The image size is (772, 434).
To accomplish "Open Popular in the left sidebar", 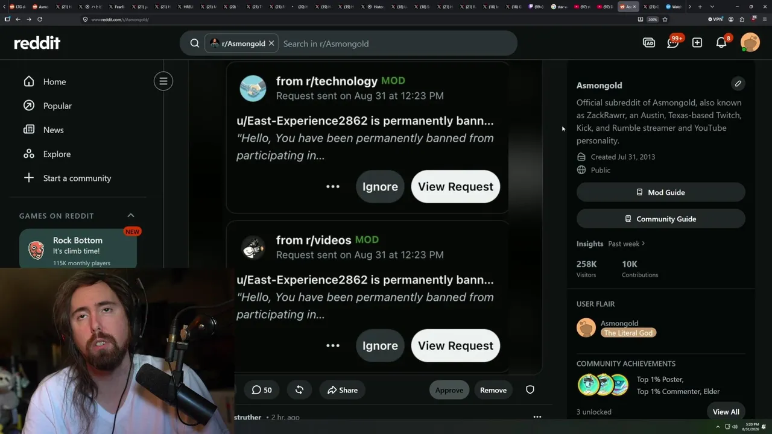I will pos(48,105).
